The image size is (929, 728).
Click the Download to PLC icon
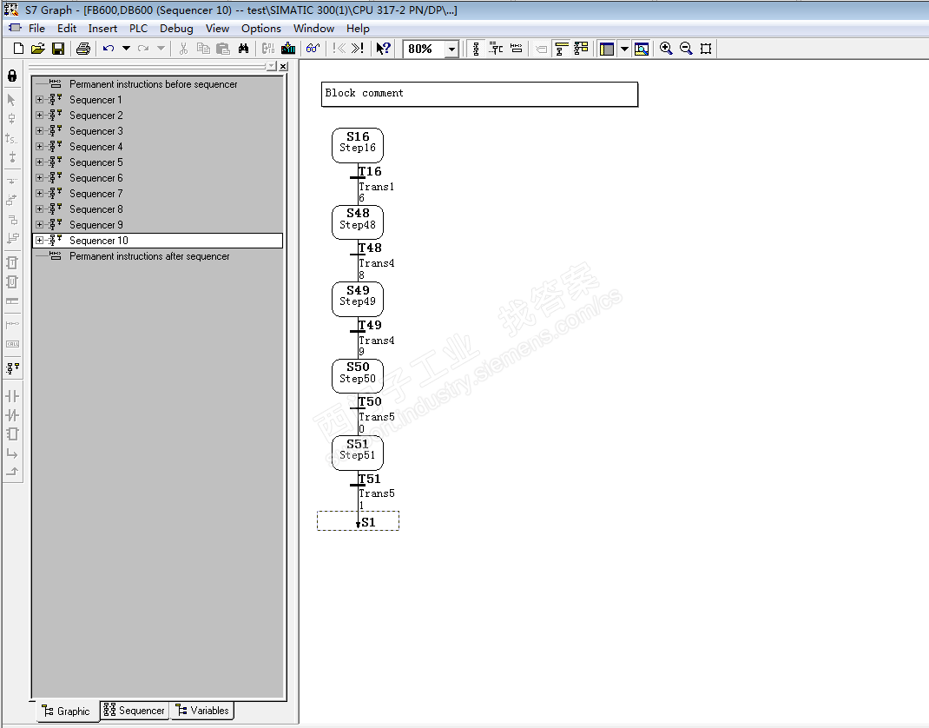pyautogui.click(x=288, y=49)
